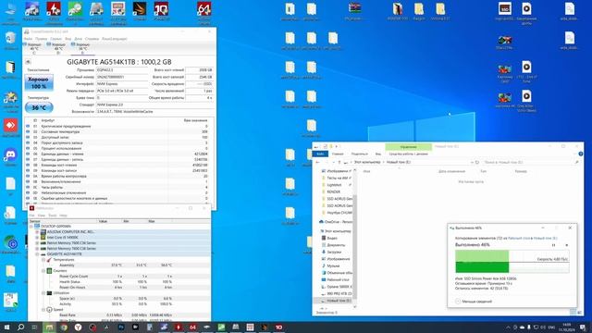
Task: Open the Tools menu in HWMonitor
Action: pyautogui.click(x=53, y=216)
